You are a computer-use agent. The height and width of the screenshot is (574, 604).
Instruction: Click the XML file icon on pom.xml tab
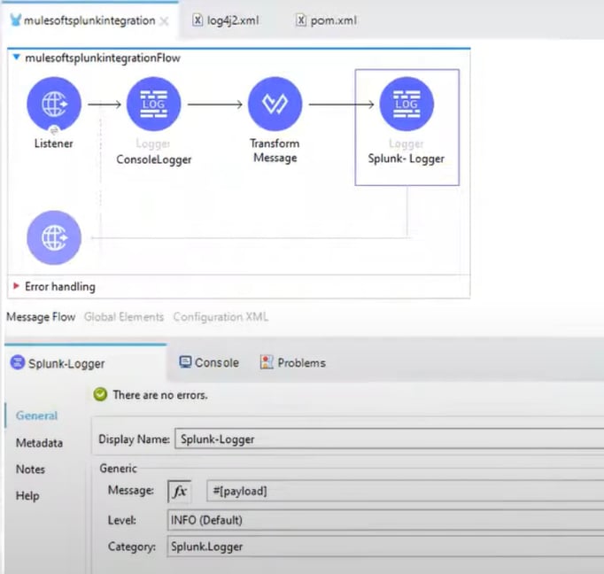click(x=301, y=20)
